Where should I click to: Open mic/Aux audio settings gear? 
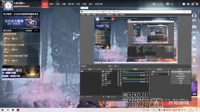pyautogui.click(x=147, y=75)
